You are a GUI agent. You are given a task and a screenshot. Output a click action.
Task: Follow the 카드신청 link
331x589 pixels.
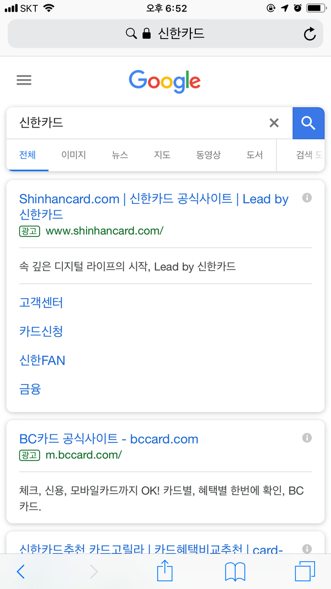[41, 331]
